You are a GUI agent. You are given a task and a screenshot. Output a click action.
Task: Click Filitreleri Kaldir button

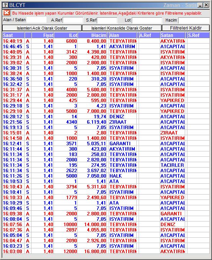[186, 28]
